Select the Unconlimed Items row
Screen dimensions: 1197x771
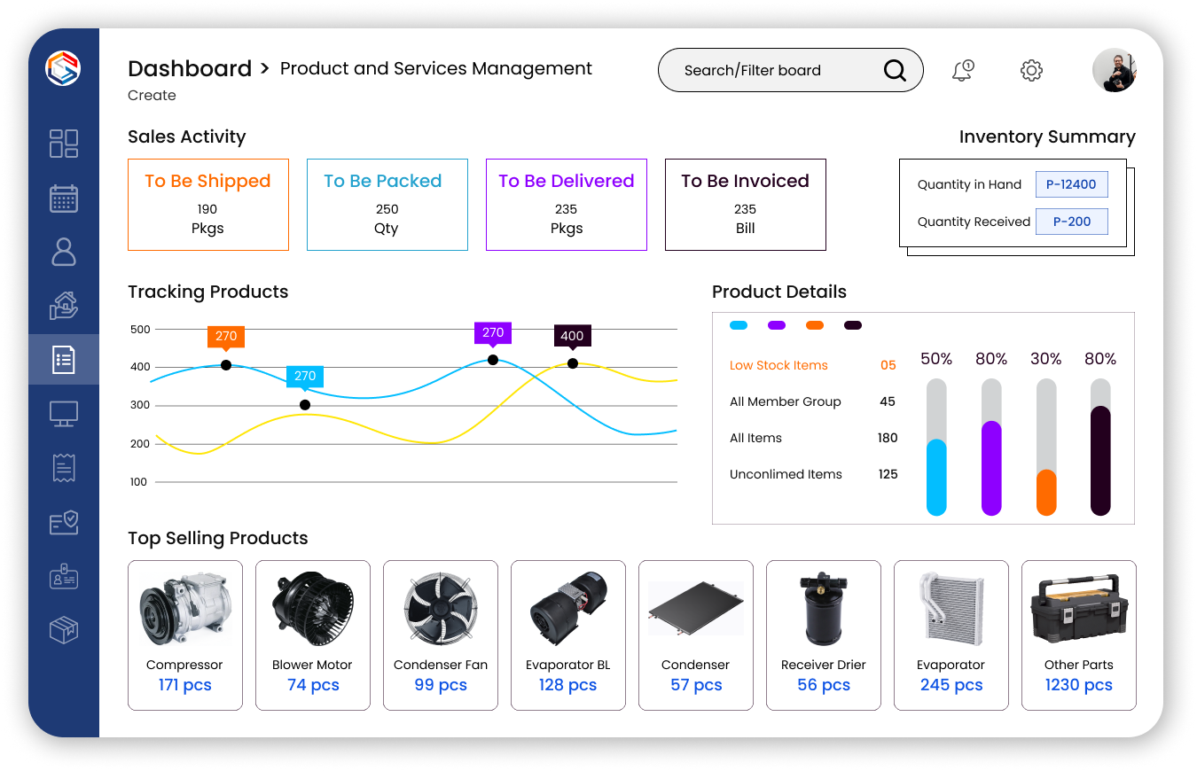coord(813,474)
